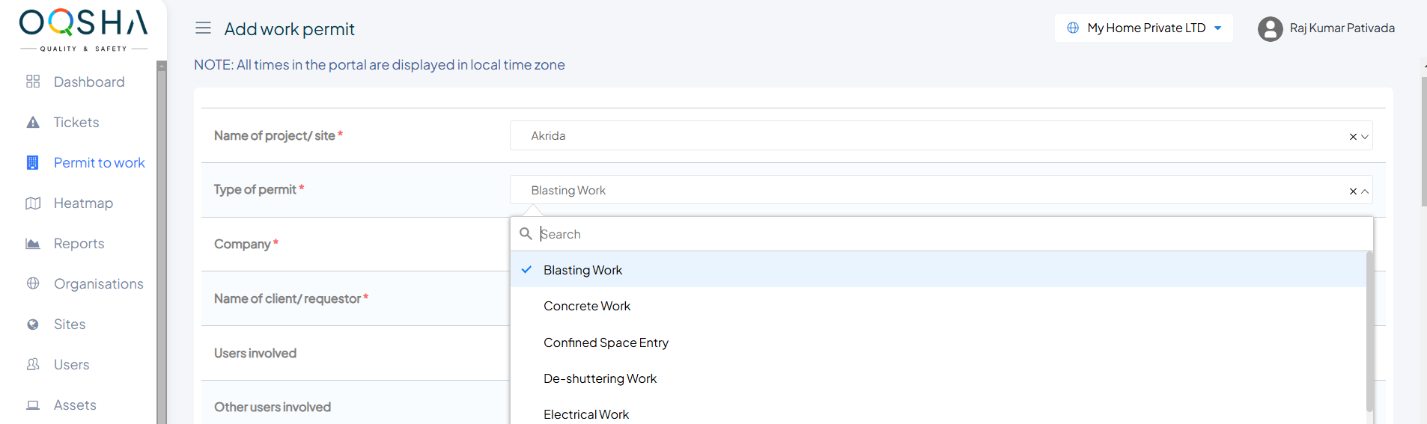Expand the Name of project/site dropdown arrow
Screen dimensions: 1427x424
[1365, 137]
